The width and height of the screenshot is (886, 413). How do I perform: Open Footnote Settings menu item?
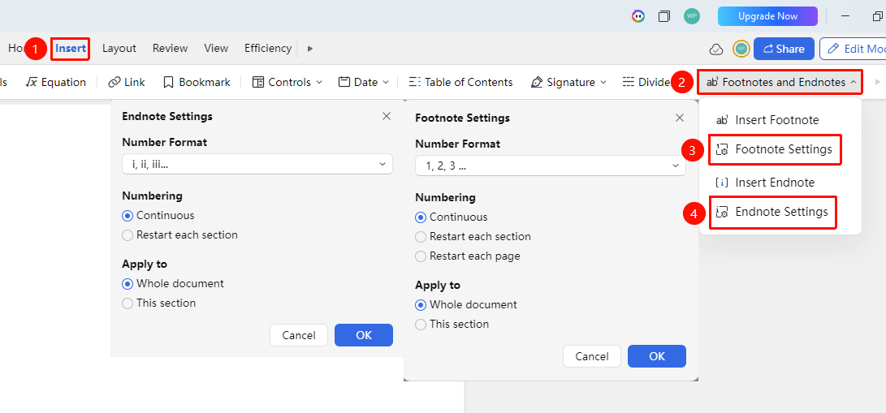pos(775,149)
